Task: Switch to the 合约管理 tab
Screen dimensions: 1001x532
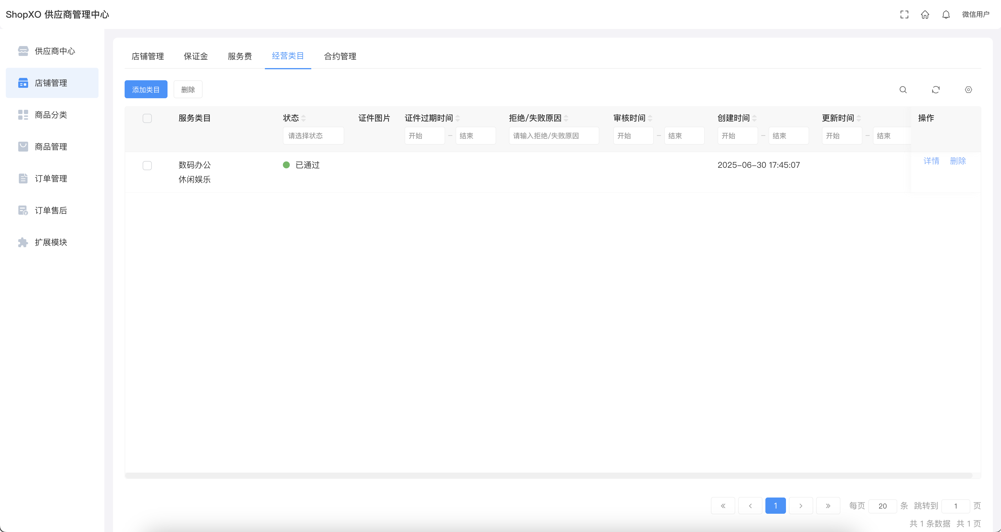Action: coord(340,56)
